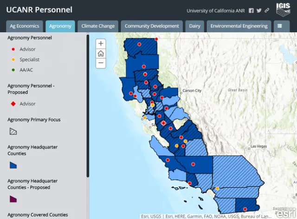Open the Facebook share icon
The height and width of the screenshot is (219, 297).
click(251, 11)
